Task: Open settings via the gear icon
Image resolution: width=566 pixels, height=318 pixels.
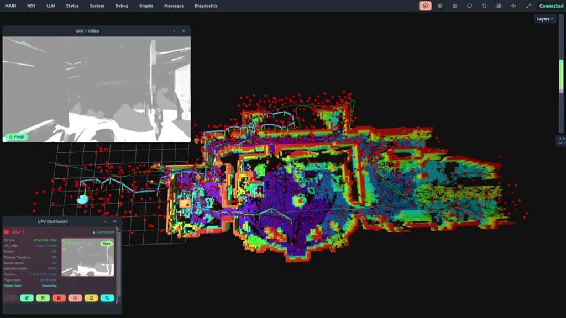Action: 440,6
